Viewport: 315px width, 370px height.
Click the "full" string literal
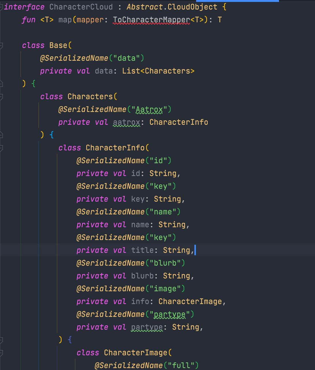coord(181,365)
